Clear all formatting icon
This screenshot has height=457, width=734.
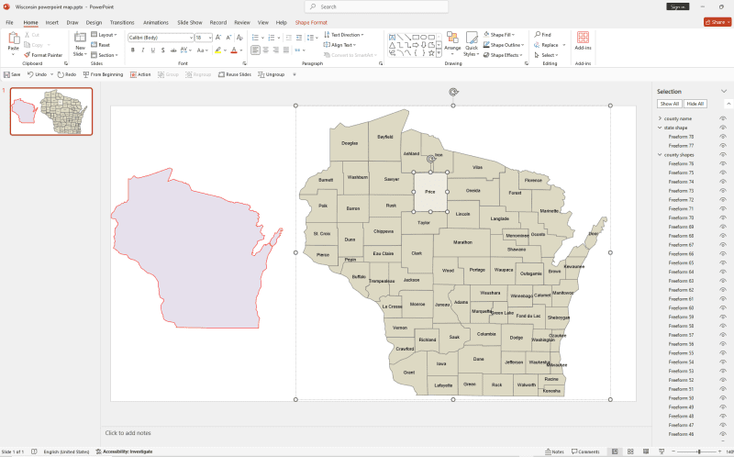[239, 38]
